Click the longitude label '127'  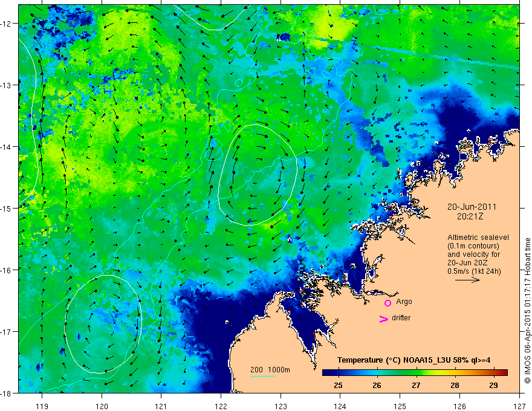[x=519, y=407]
